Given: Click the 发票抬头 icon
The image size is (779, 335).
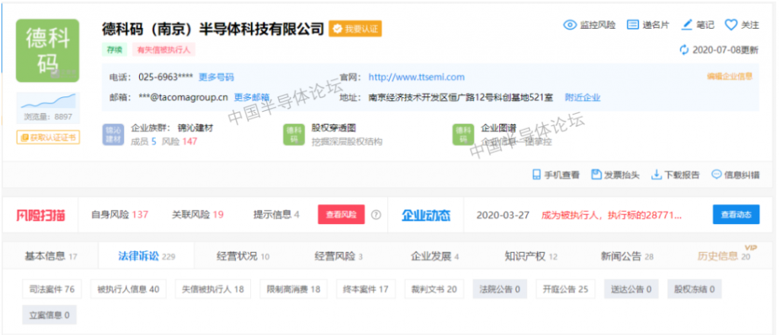Looking at the screenshot, I should [596, 175].
